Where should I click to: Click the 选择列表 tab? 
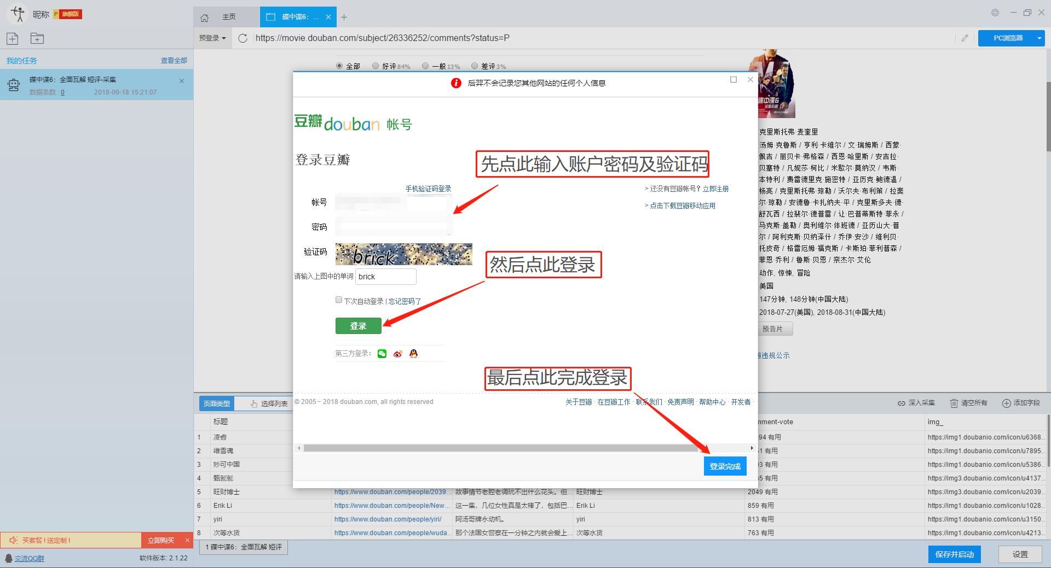(x=269, y=403)
